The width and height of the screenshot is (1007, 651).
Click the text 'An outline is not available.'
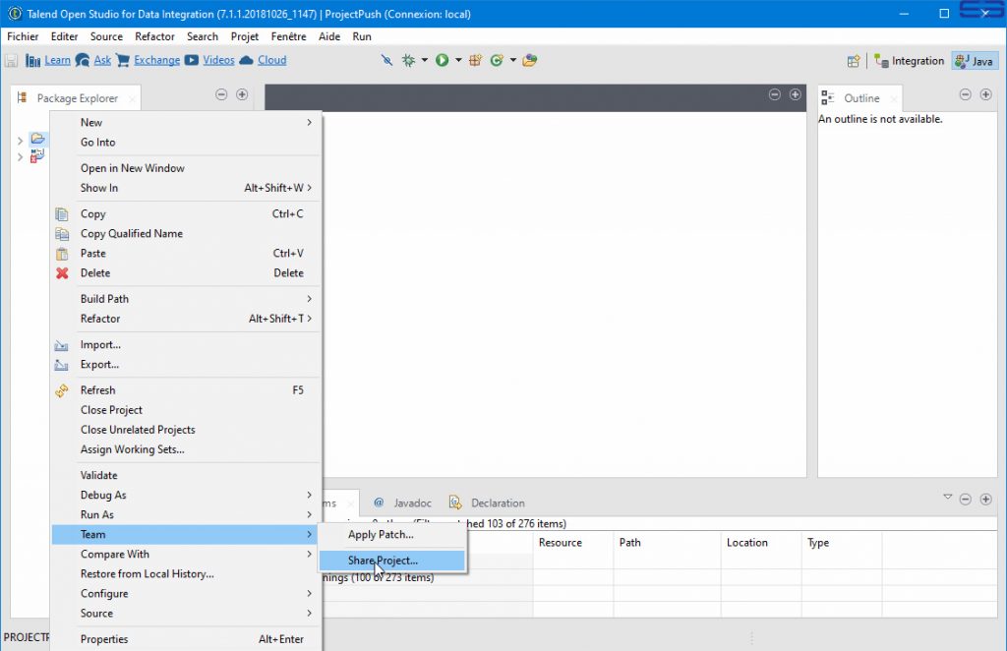pos(880,119)
